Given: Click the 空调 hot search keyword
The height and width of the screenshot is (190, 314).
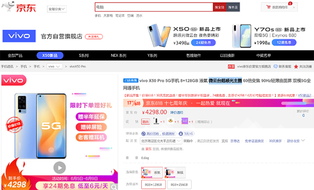Looking at the screenshot, I should [x=130, y=16].
